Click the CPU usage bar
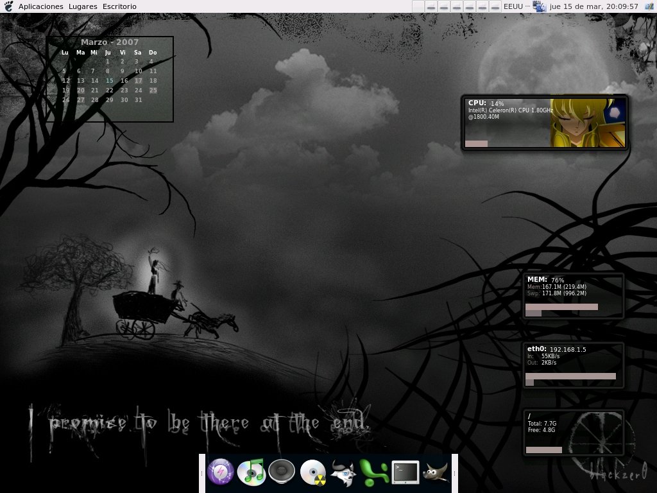 [x=477, y=144]
